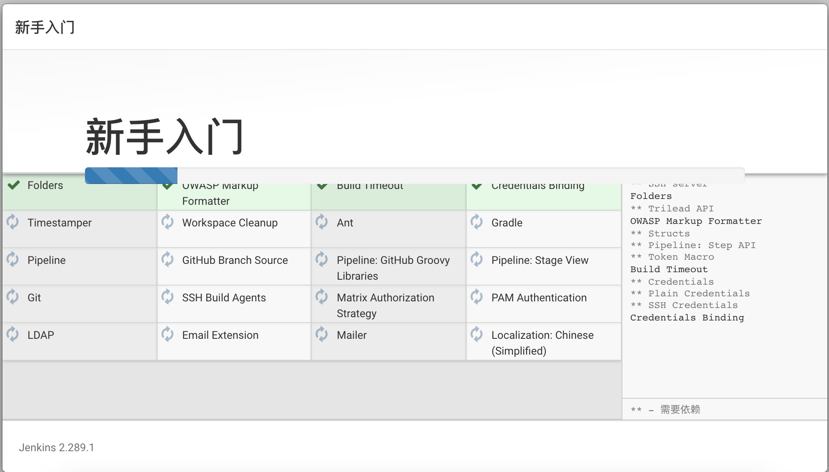
Task: Click spinner icon beside Localization: Chinese (Simplified)
Action: tap(477, 334)
